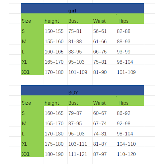Click the height cell showing 175-180
Image resolution: width=164 pixels, height=164 pixels.
(54, 144)
